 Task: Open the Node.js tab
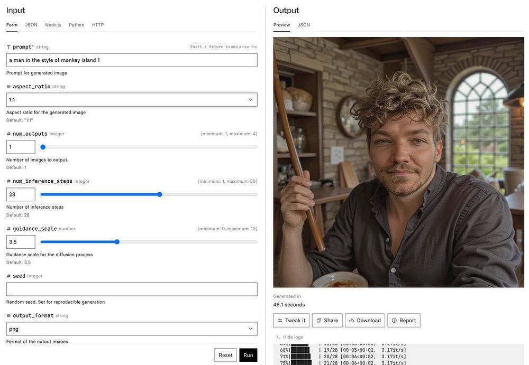click(x=53, y=25)
